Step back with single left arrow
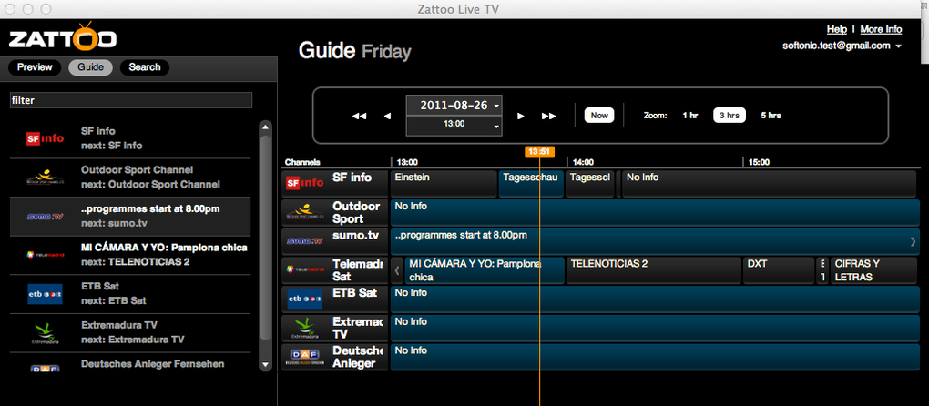Image resolution: width=929 pixels, height=406 pixels. coord(387,116)
